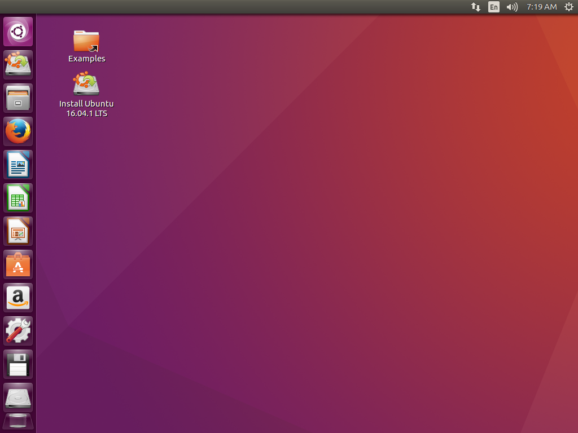This screenshot has height=433, width=578.
Task: Click the Examples label text
Action: pyautogui.click(x=86, y=59)
